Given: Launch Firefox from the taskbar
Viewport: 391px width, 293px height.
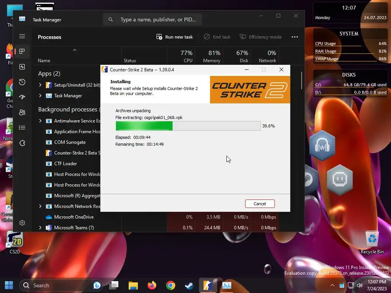Looking at the screenshot, I should 152,285.
